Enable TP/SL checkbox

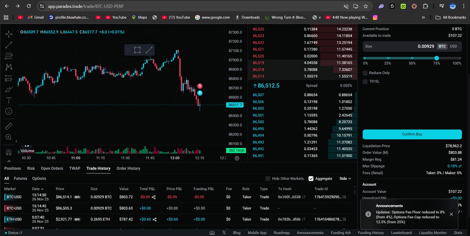pyautogui.click(x=365, y=82)
